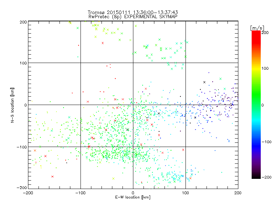Viewport: 280px width, 210px height.
Task: Click the y-axis tick label "-100" on the left
Action: [x=22, y=147]
